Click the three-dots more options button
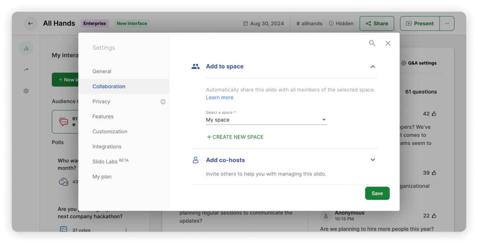Viewport: 478px width, 245px height. pos(447,23)
